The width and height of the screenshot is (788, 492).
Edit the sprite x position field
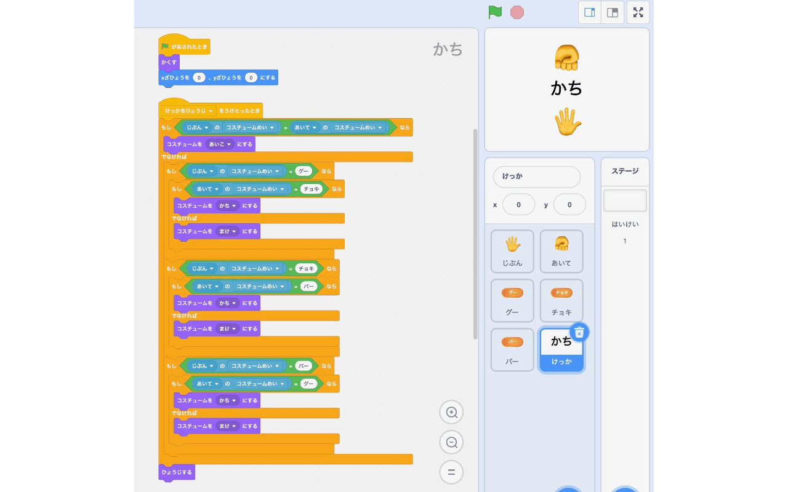pyautogui.click(x=518, y=205)
